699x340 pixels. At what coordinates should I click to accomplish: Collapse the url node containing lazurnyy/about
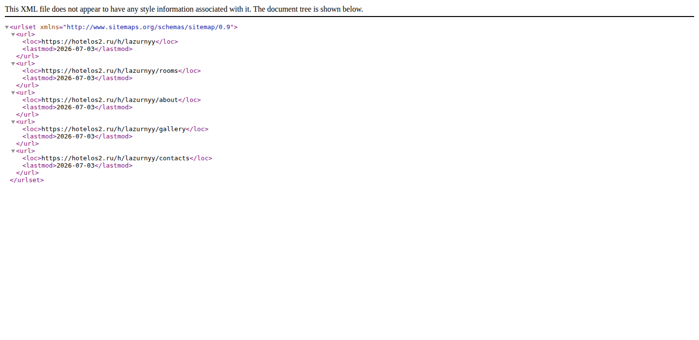pos(13,93)
